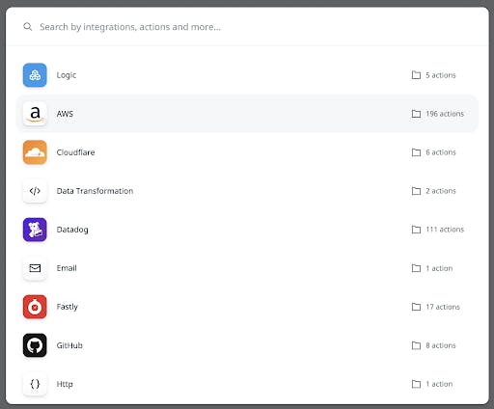Choose the Datadog dog icon
The width and height of the screenshot is (494, 409).
(35, 230)
